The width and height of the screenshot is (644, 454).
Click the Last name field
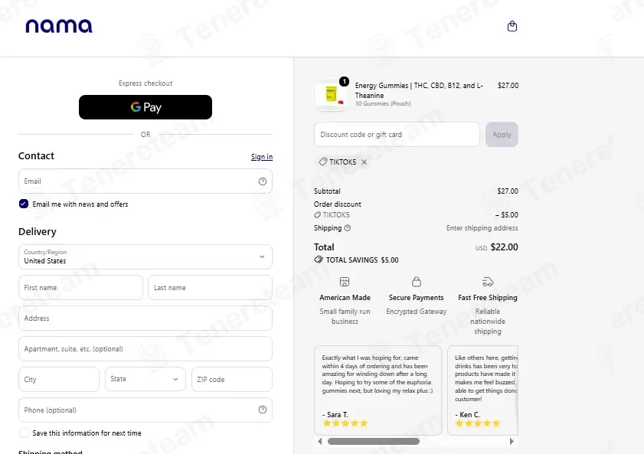(x=210, y=287)
